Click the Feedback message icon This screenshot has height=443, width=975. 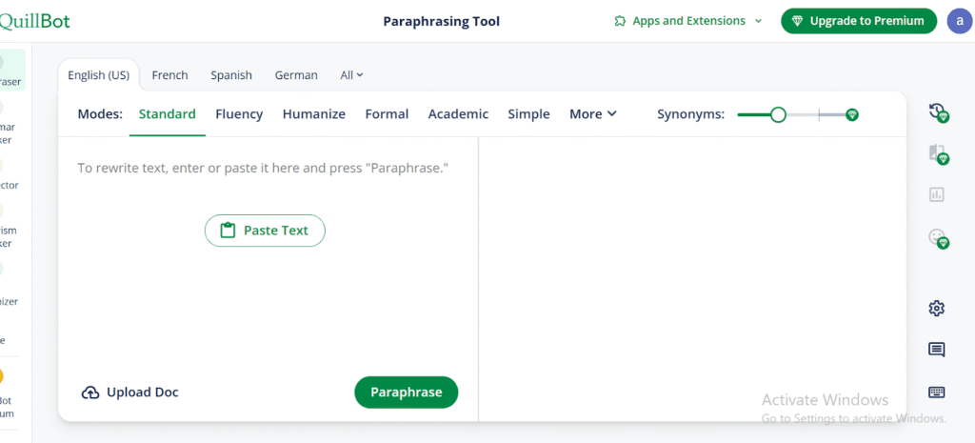pyautogui.click(x=937, y=350)
